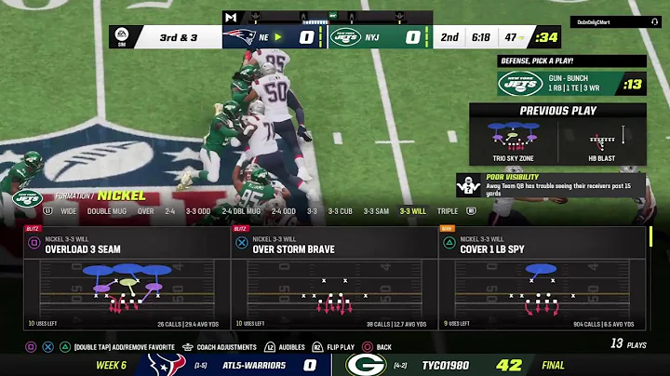
Task: Click the 'Poor Visibility' heading
Action: pyautogui.click(x=513, y=177)
